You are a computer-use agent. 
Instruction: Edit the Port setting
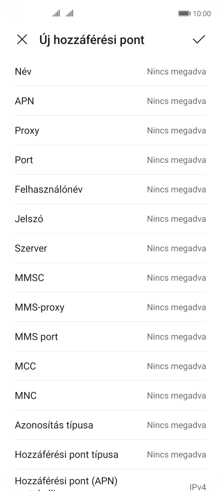point(110,160)
